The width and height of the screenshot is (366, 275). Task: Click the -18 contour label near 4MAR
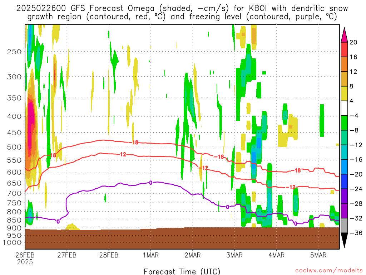pyautogui.click(x=296, y=170)
